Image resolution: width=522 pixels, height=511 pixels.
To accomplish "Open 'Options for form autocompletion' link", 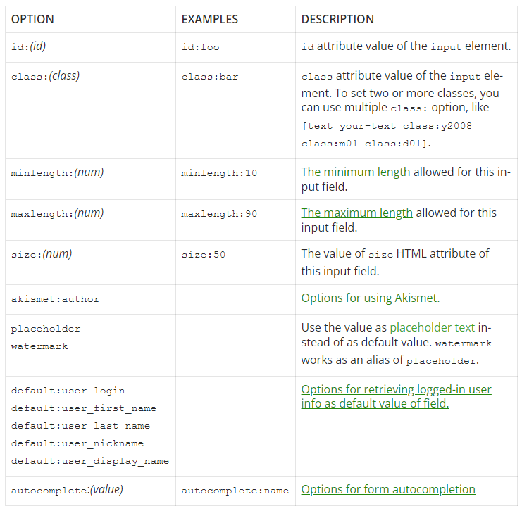I will [x=387, y=490].
